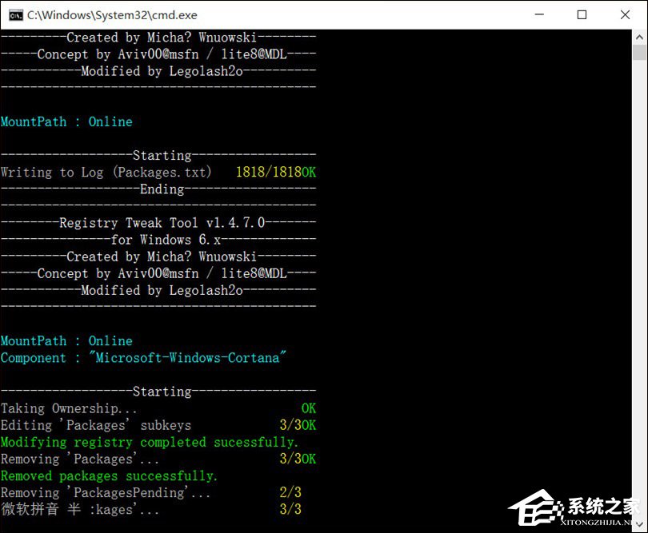Close the cmd.exe window
The width and height of the screenshot is (648, 533).
(x=626, y=14)
